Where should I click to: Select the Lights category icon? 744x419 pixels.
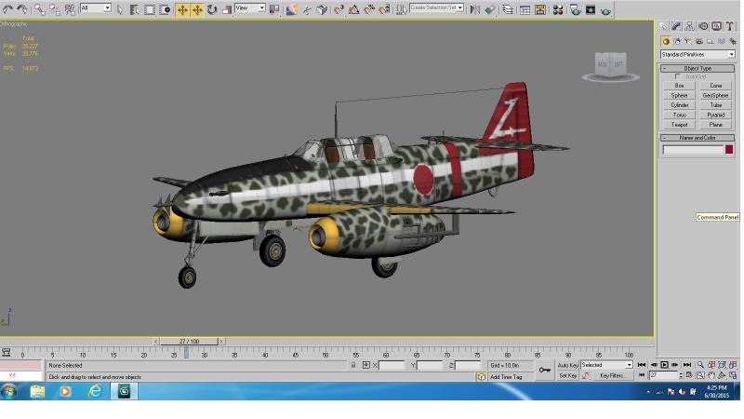pyautogui.click(x=688, y=41)
